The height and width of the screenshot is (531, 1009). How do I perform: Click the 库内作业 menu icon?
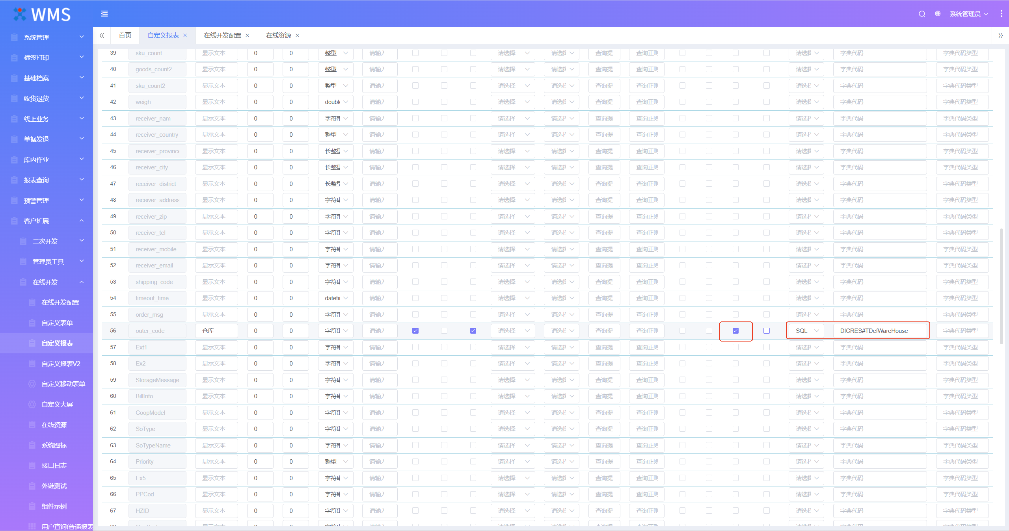coord(15,160)
